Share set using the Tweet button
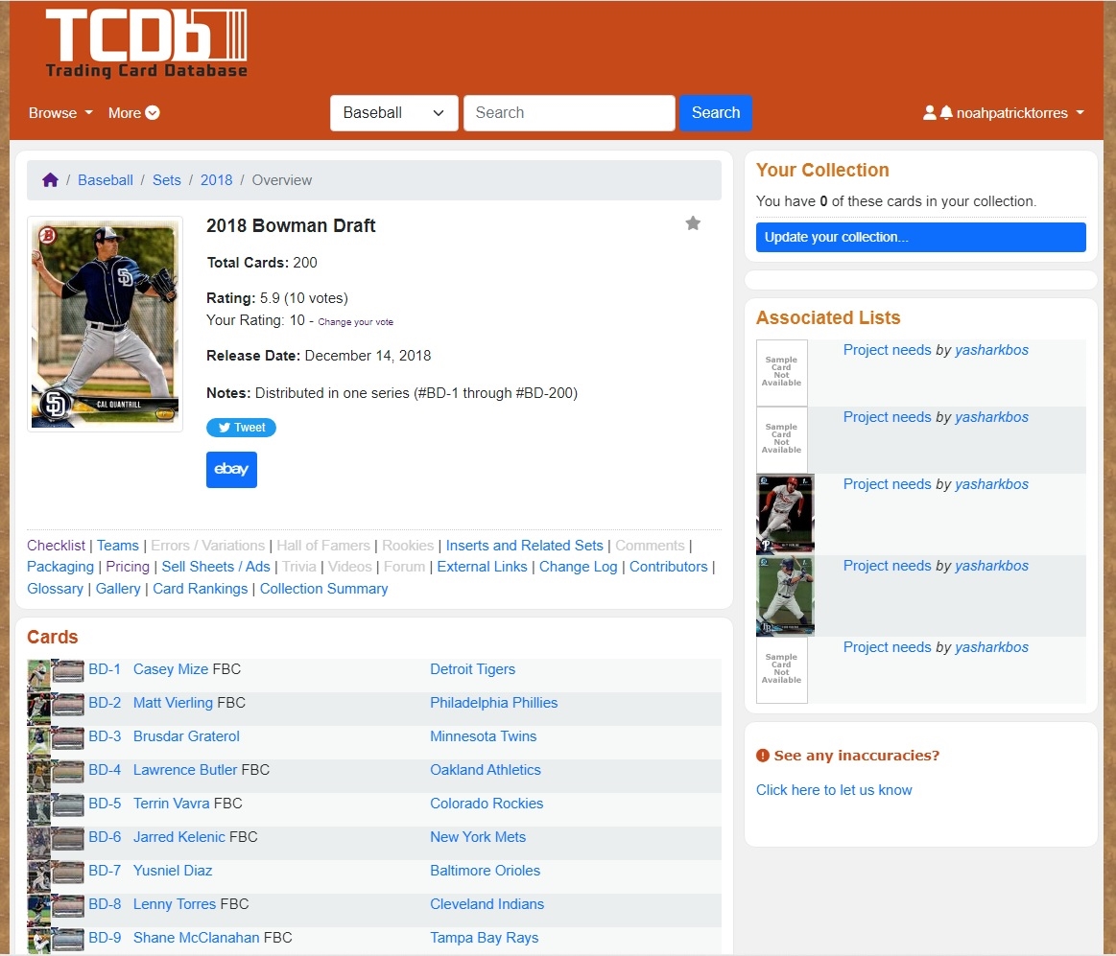 pyautogui.click(x=241, y=428)
